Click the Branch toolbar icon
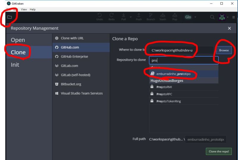This screenshot has height=160, width=238. coord(151,17)
